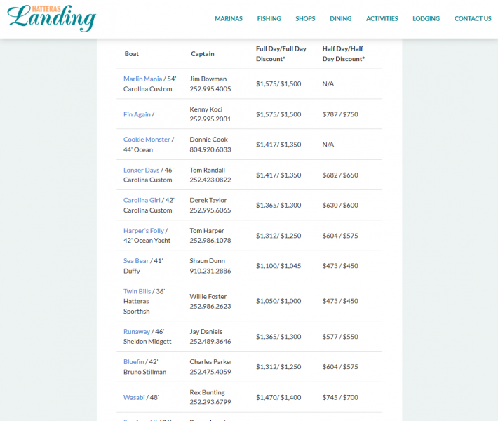Open the Lodging menu
Viewport: 498px width, 421px height.
pos(426,19)
